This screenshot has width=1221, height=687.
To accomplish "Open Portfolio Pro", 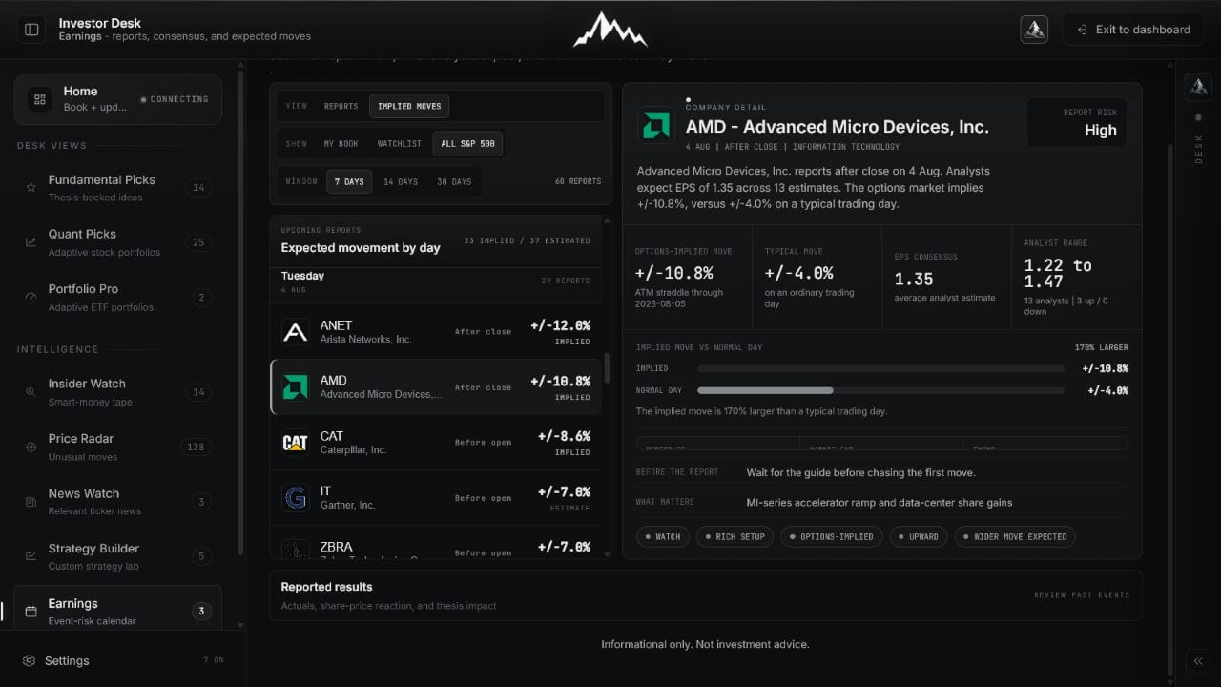I will 117,298.
